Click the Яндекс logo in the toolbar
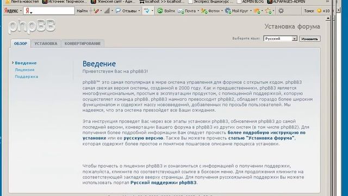The width and height of the screenshot is (348, 196). (x=11, y=11)
